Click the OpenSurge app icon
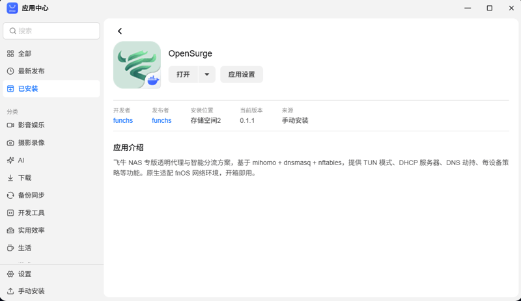Image resolution: width=521 pixels, height=301 pixels. point(137,65)
